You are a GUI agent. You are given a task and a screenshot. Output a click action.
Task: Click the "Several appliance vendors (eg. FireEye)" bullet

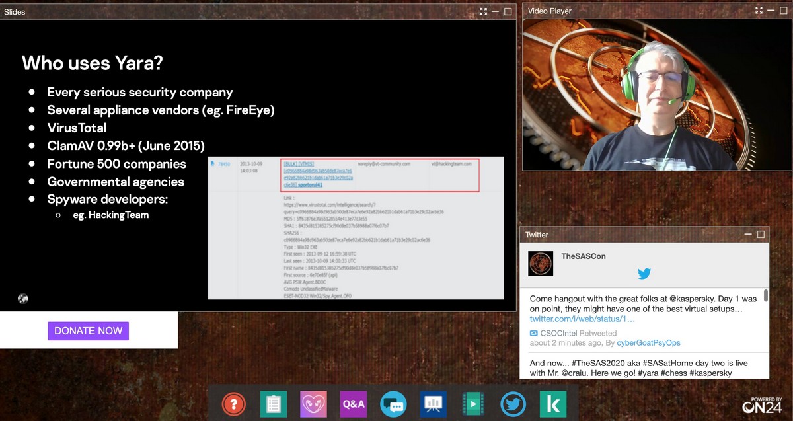tap(161, 110)
